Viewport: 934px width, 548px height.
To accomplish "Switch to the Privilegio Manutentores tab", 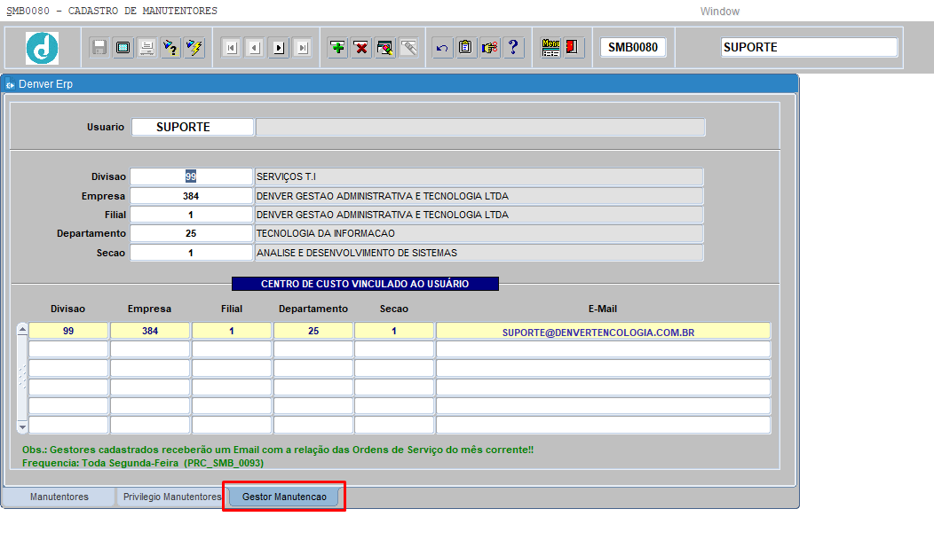I will click(172, 497).
